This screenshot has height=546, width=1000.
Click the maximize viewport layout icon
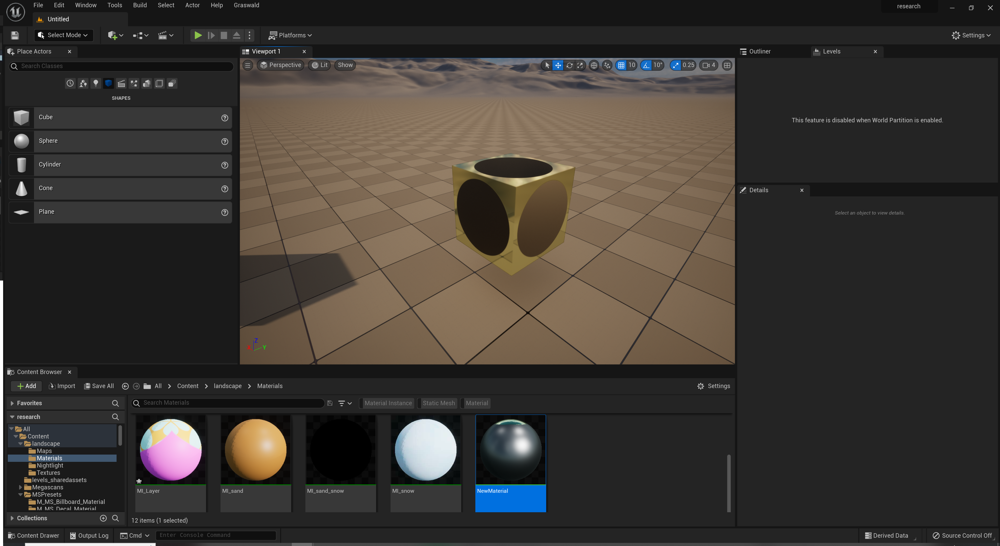727,65
